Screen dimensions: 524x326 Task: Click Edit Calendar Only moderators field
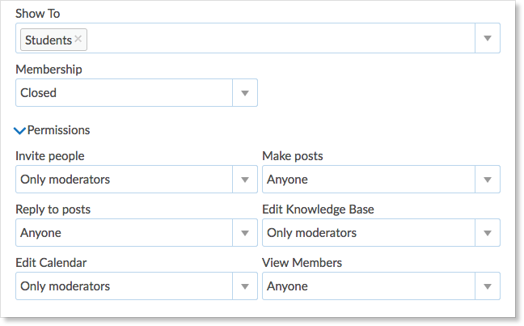[121, 286]
